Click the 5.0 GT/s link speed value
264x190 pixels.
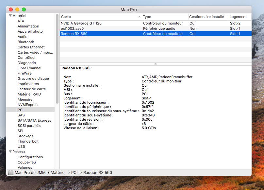pos(149,128)
